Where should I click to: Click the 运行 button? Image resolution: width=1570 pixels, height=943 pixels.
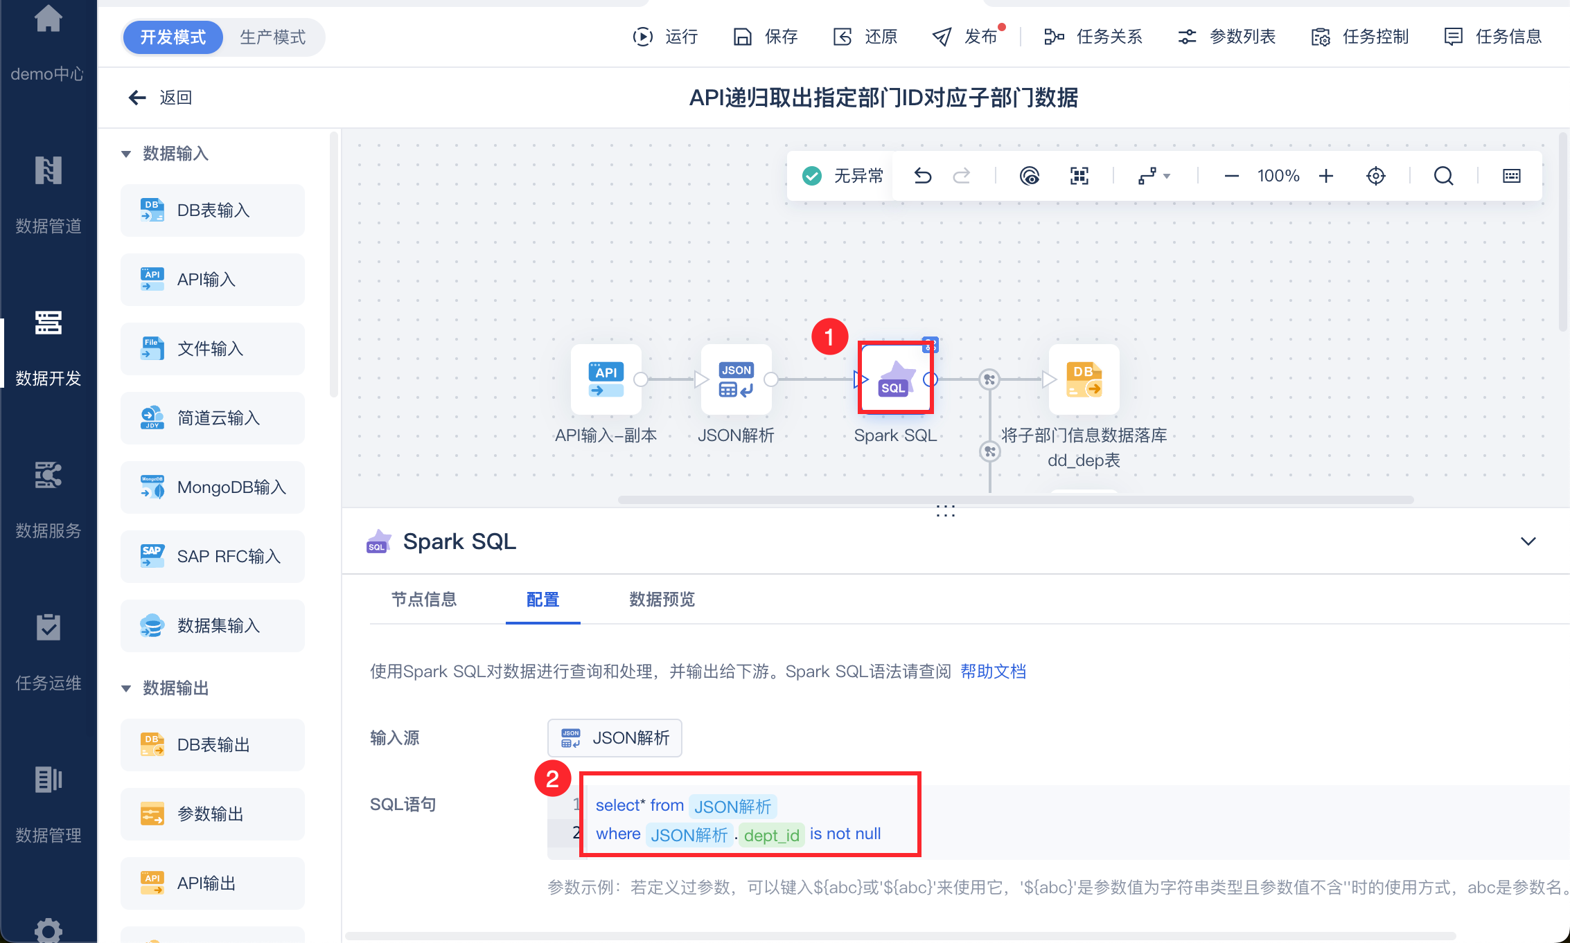[666, 37]
